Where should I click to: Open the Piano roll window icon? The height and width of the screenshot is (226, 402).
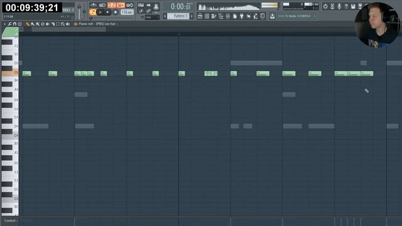pos(214,16)
